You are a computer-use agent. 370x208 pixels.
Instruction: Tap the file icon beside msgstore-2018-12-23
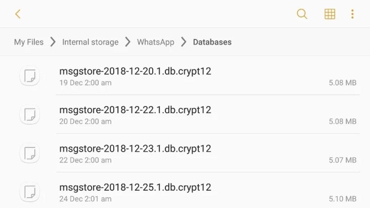30,153
